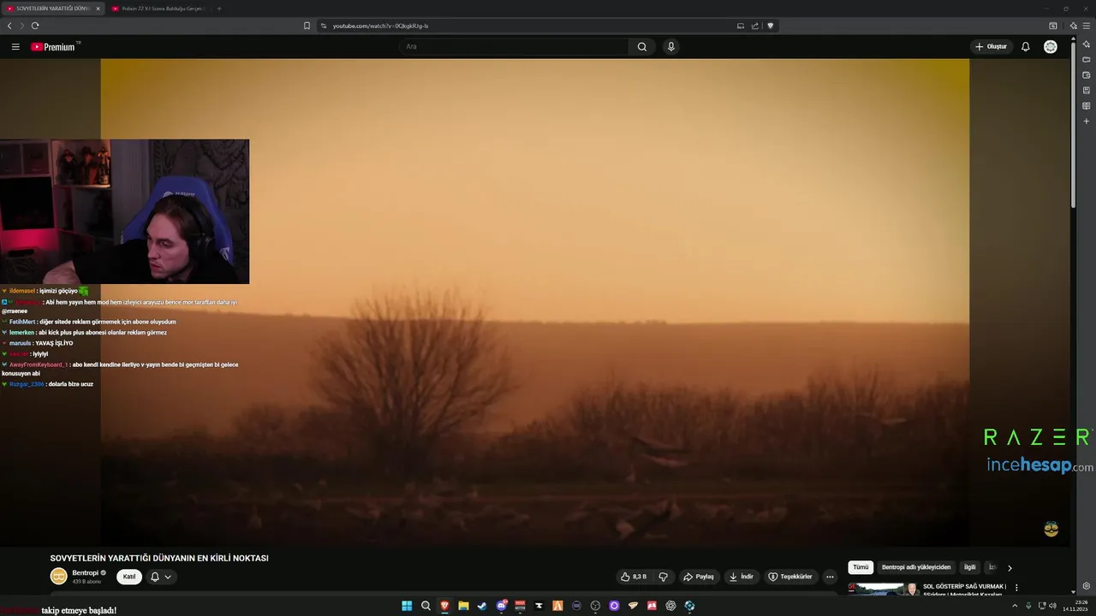Open Discord from the taskbar
Viewport: 1096px width, 616px height.
tap(502, 606)
